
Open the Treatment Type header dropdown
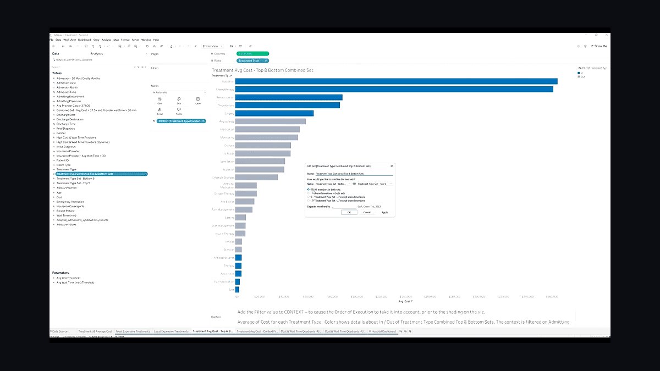point(232,75)
